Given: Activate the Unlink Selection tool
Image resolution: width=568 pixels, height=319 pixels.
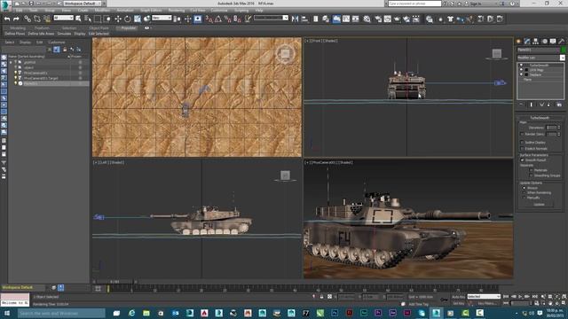Looking at the screenshot, I should click(37, 19).
